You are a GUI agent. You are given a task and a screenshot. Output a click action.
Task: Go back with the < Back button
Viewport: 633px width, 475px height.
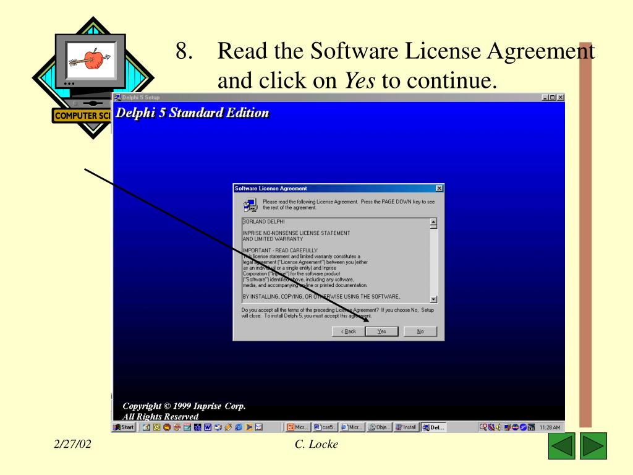point(349,332)
